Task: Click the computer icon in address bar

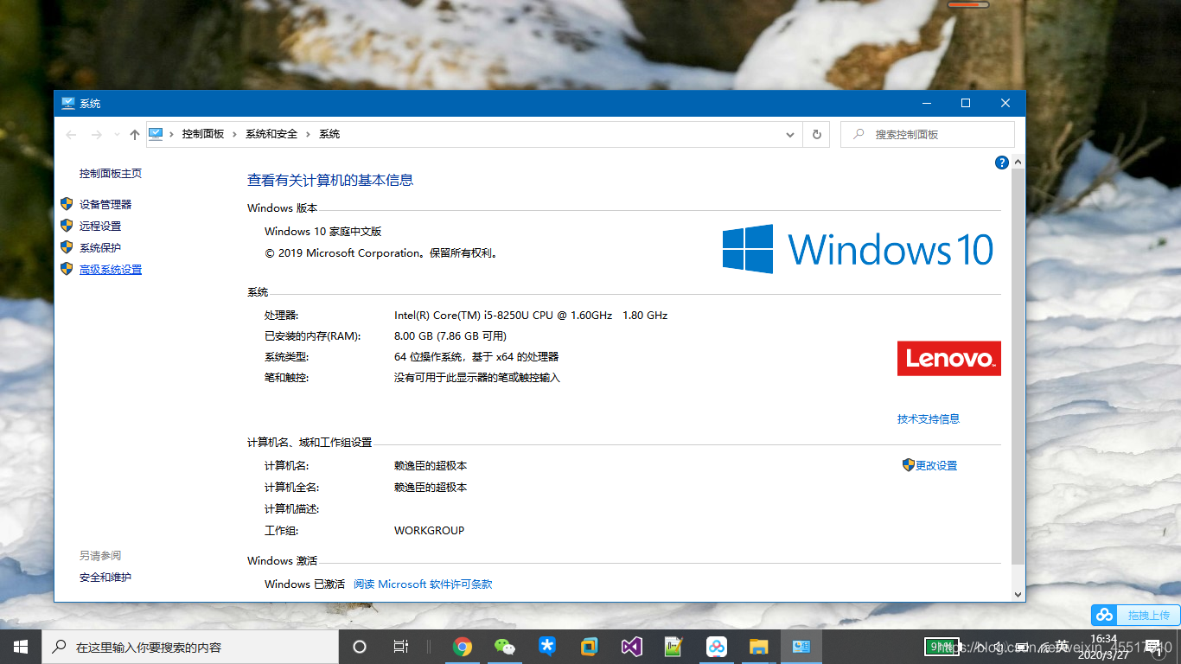Action: [156, 134]
